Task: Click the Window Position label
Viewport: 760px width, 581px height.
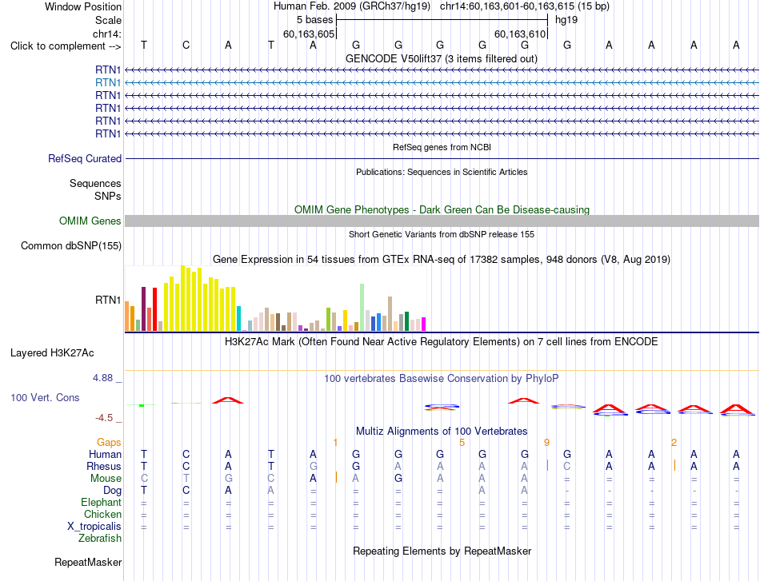Action: click(x=83, y=6)
